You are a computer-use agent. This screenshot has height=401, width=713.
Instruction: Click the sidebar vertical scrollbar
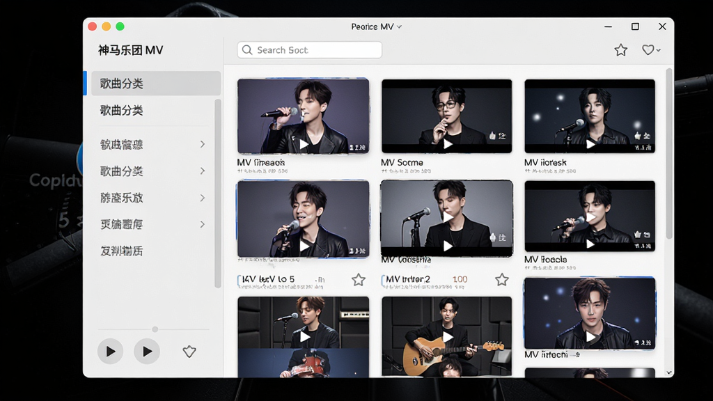coord(218,194)
